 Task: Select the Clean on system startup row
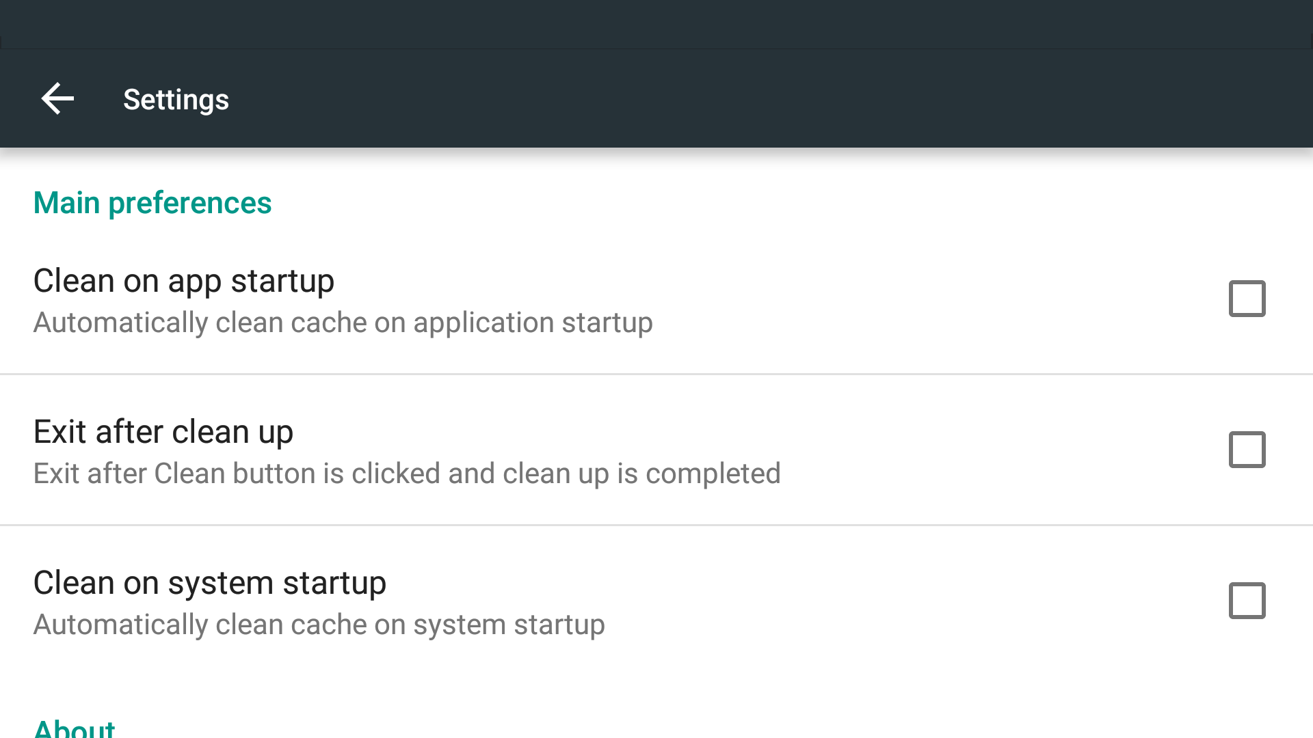pyautogui.click(x=479, y=601)
